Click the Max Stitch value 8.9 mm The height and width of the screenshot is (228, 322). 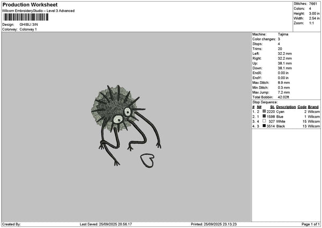[x=284, y=83]
